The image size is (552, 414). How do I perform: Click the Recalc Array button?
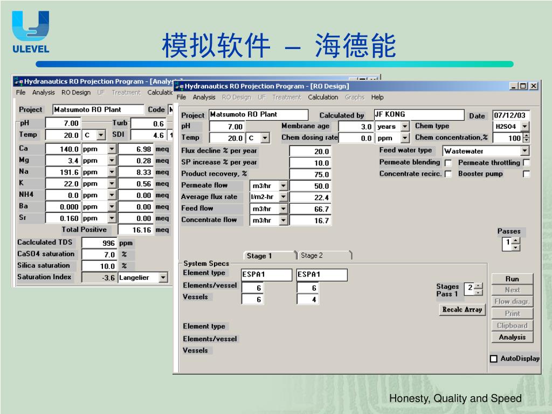point(462,309)
